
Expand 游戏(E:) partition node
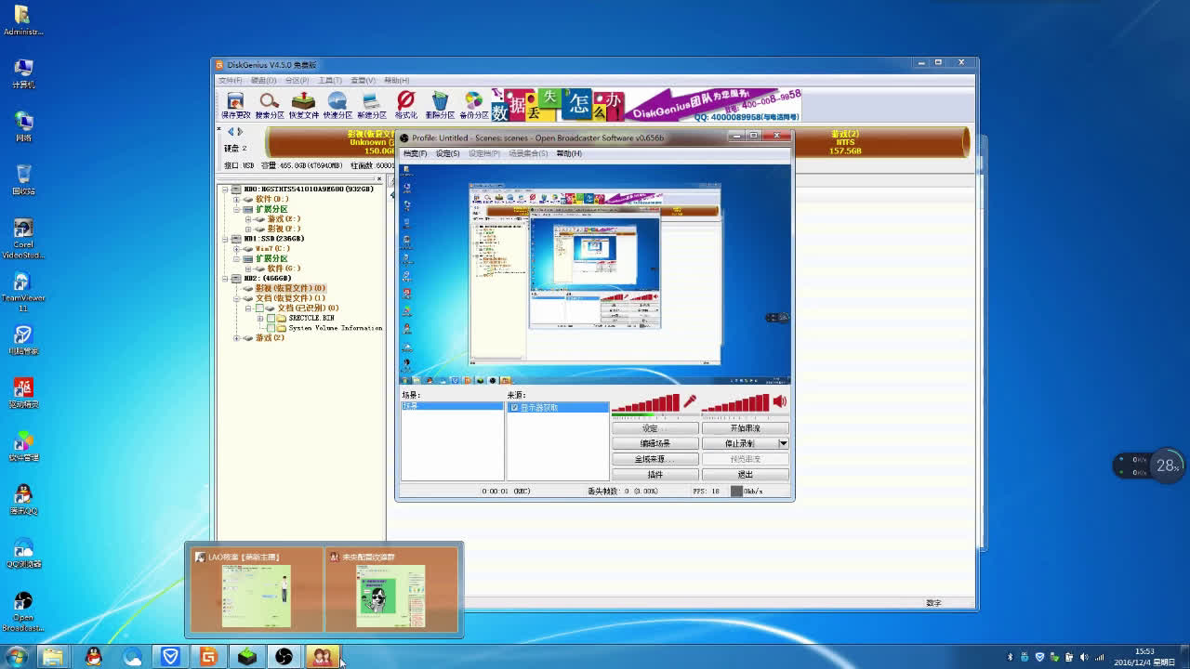(x=247, y=218)
